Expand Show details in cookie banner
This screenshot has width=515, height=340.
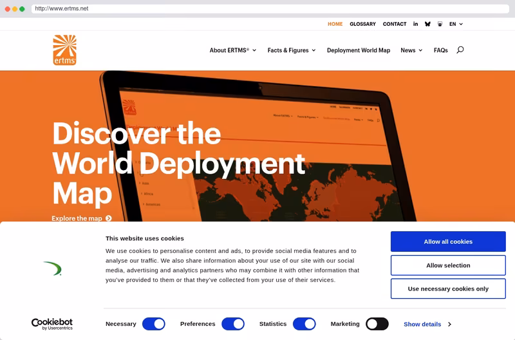[427, 325]
